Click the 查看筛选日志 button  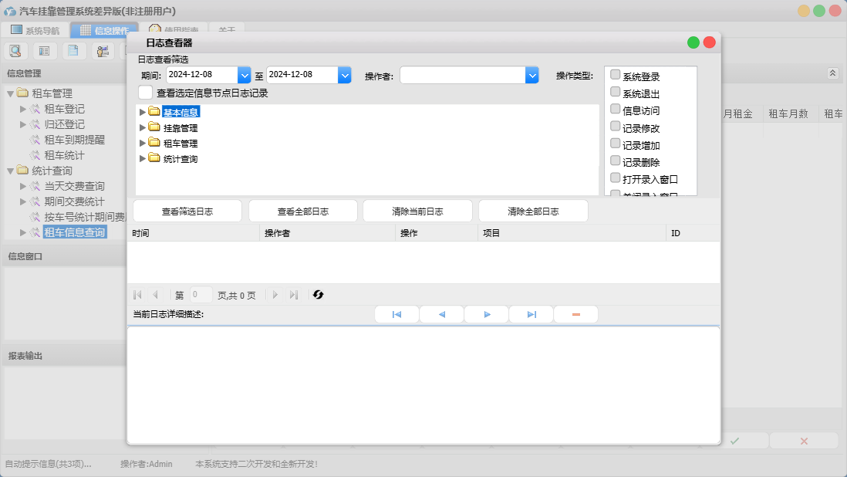tap(187, 211)
